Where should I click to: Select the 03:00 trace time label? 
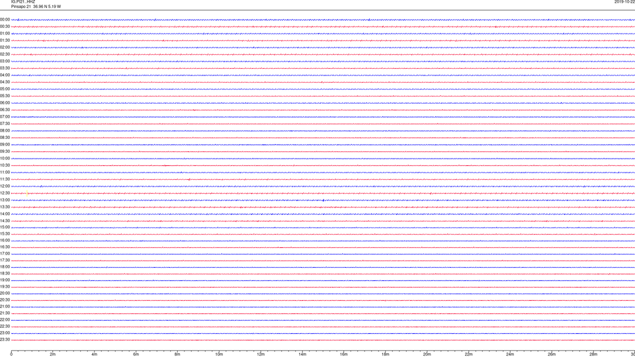(x=5, y=61)
